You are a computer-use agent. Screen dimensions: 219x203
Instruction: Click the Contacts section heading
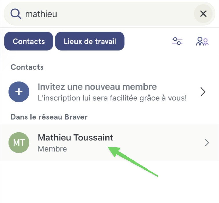click(27, 67)
